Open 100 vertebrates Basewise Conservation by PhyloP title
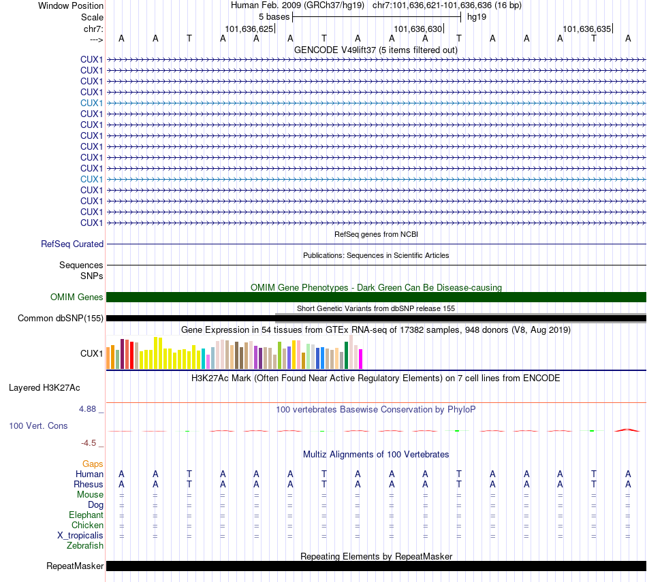The width and height of the screenshot is (647, 582). [375, 409]
